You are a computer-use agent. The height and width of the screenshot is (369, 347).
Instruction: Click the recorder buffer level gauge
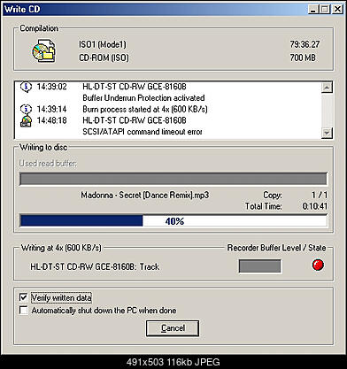pos(259,266)
